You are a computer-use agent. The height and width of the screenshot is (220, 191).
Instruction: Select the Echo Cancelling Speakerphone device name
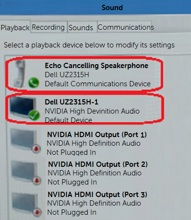[96, 66]
